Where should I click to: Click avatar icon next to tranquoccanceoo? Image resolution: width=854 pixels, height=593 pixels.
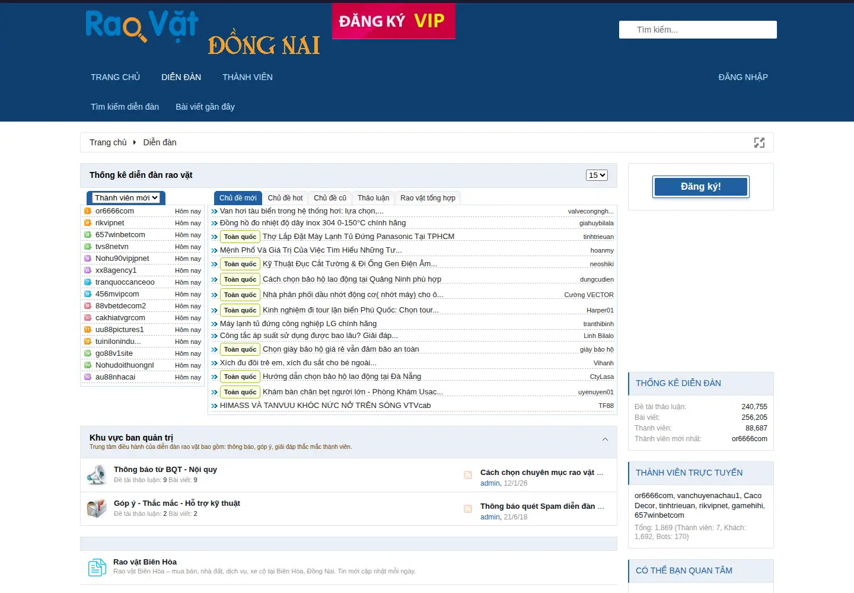click(x=88, y=282)
